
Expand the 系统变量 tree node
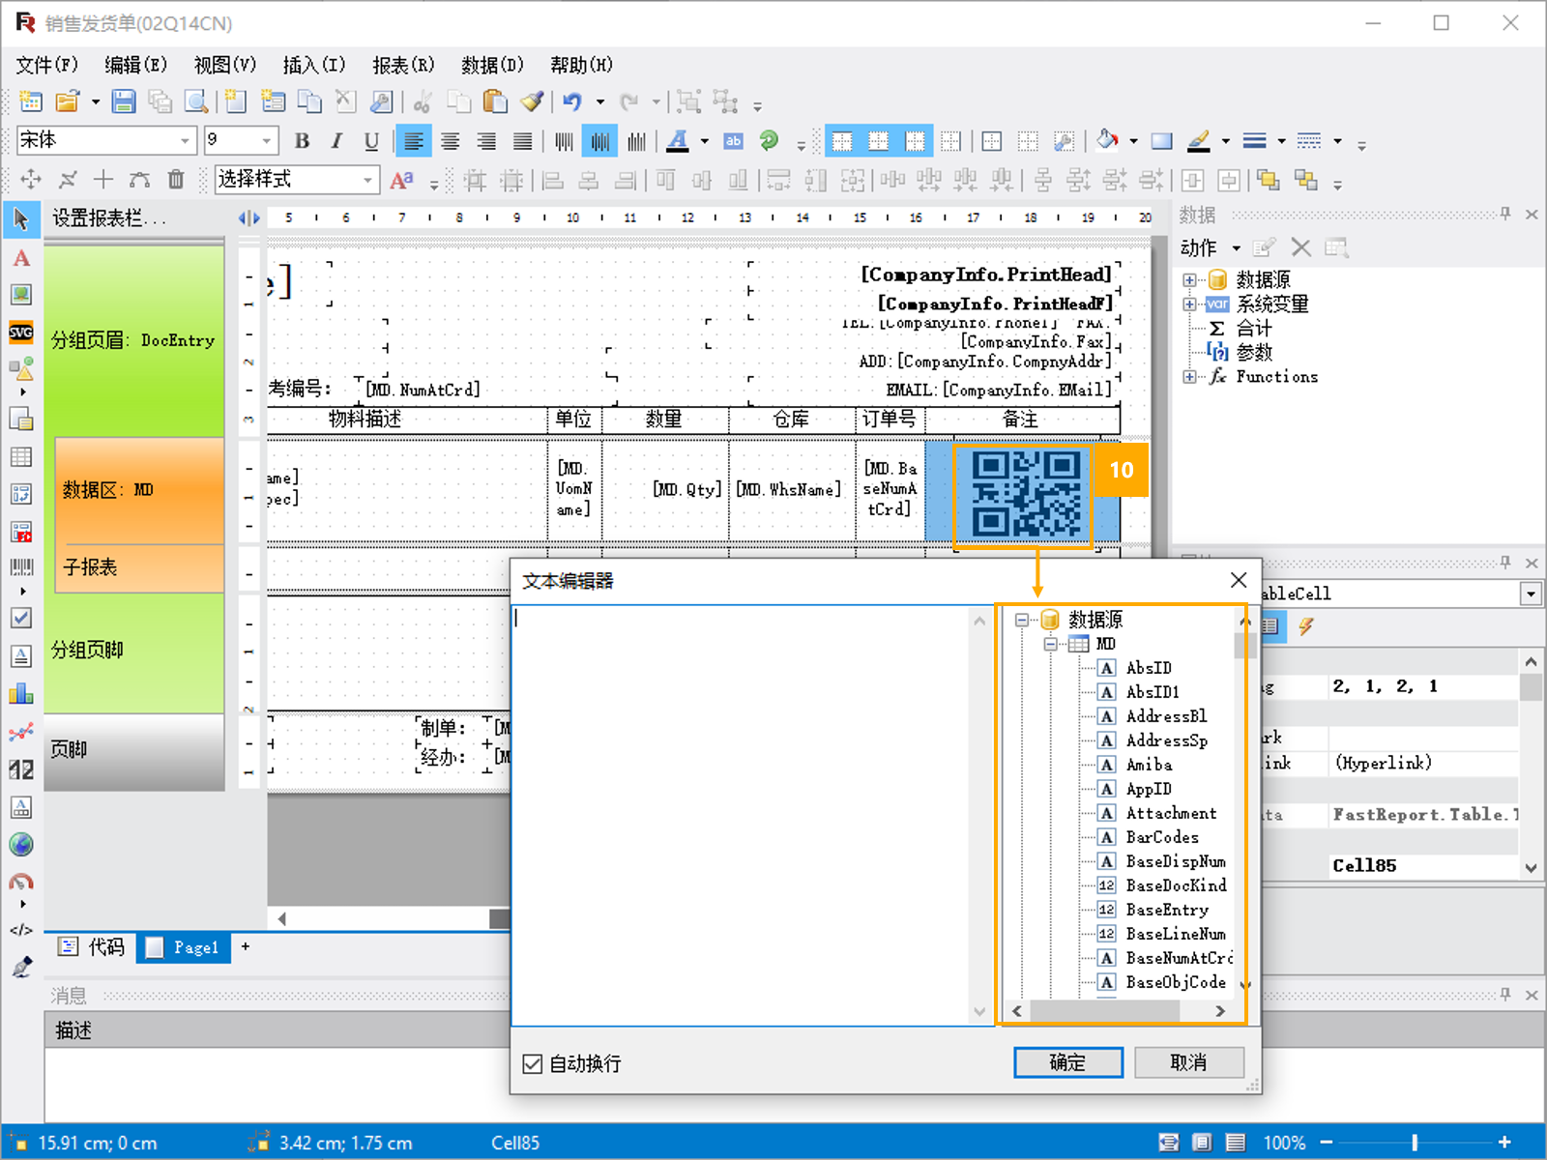pos(1189,304)
